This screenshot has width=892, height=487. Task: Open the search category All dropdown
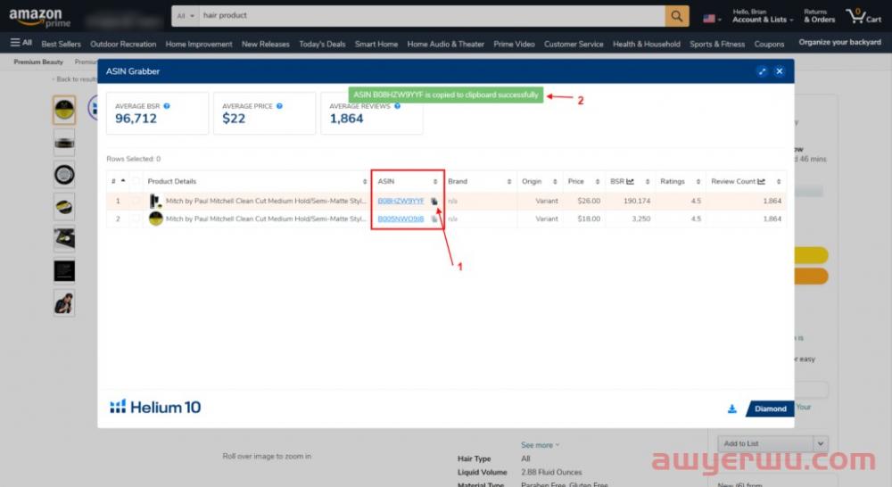tap(186, 16)
